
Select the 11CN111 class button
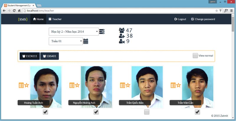tap(29, 56)
